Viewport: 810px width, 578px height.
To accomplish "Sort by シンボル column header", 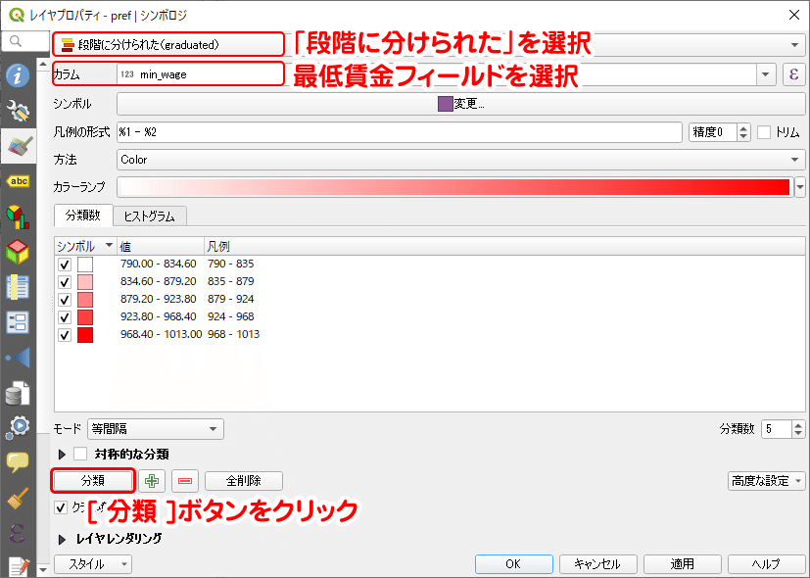I will click(x=85, y=246).
